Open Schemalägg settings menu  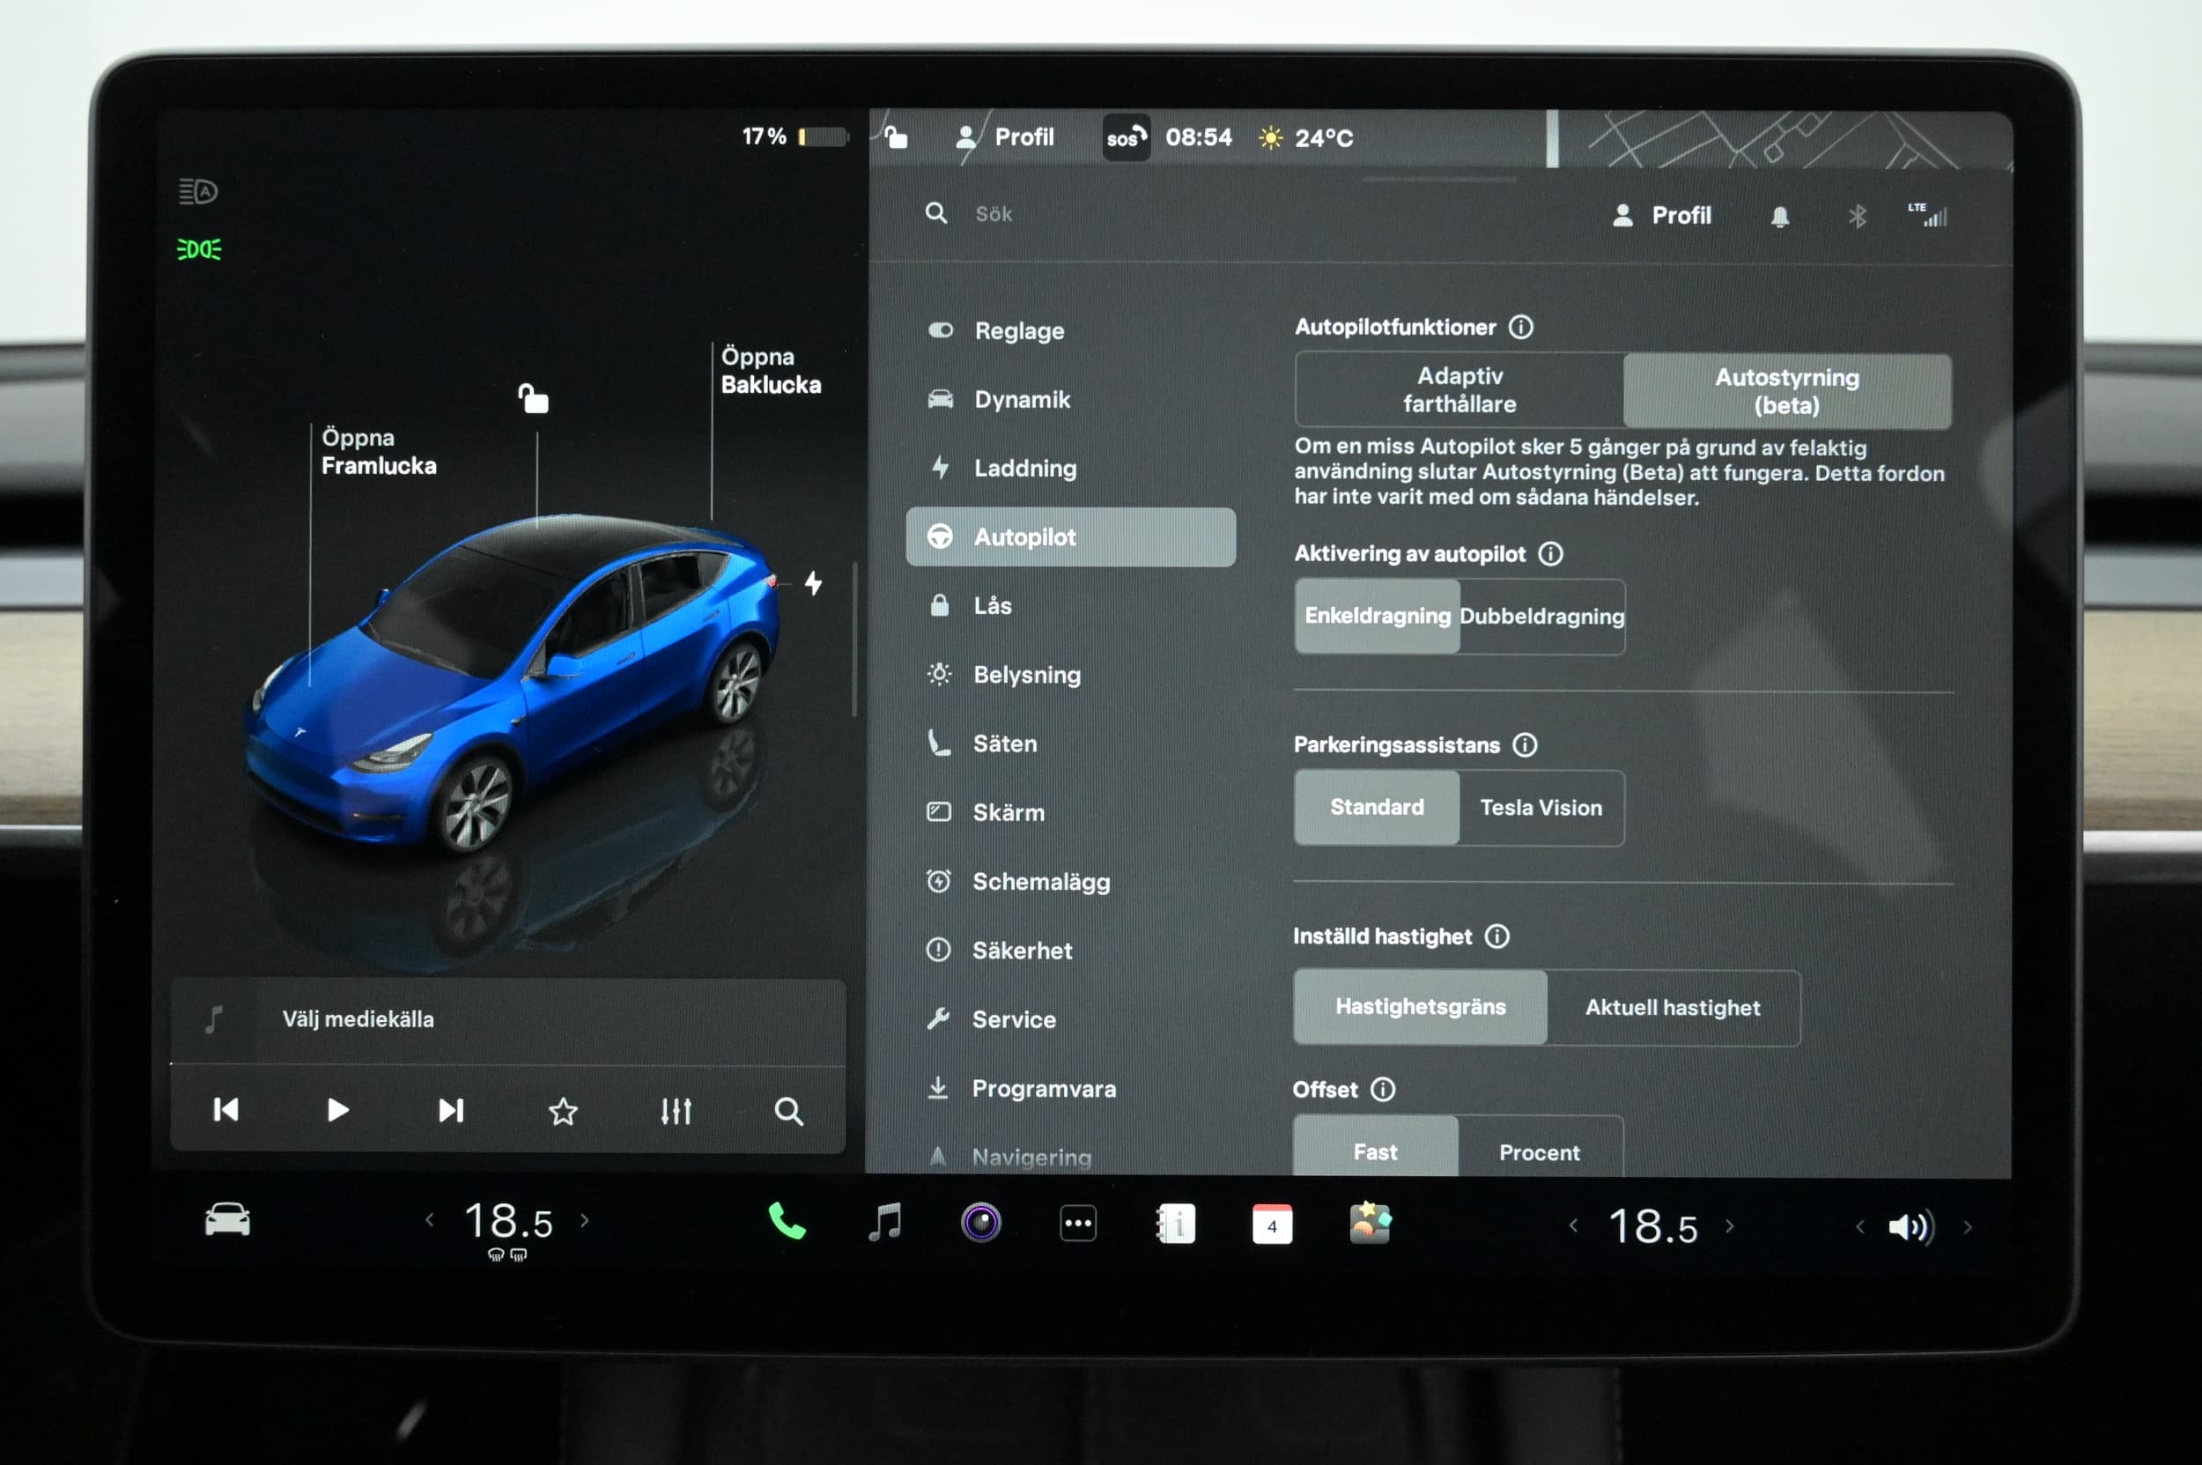1071,882
